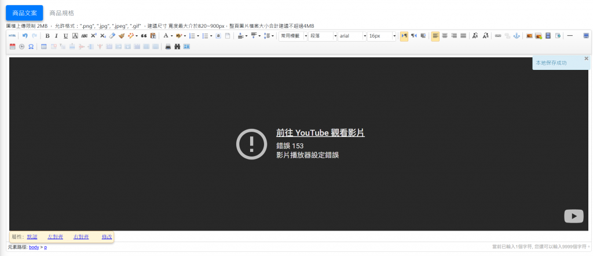Toggle HTML source view in editor
This screenshot has width=593, height=256.
pos(12,36)
